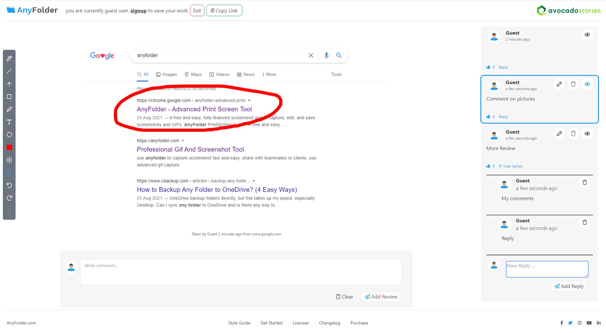Open the LinkedIn social icon
Viewport: 606px width, 333px height.
(599, 323)
